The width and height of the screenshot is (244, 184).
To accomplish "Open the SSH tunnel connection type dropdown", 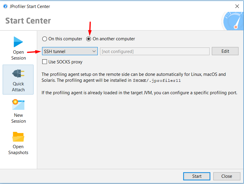I will point(70,51).
